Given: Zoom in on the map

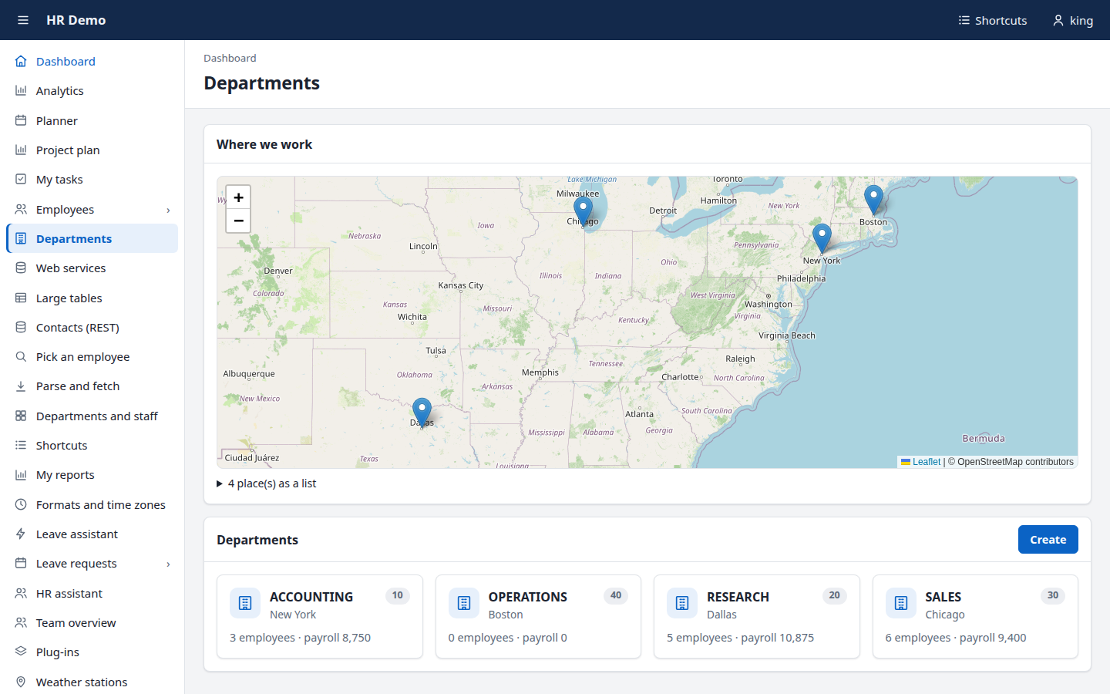Looking at the screenshot, I should pos(238,197).
